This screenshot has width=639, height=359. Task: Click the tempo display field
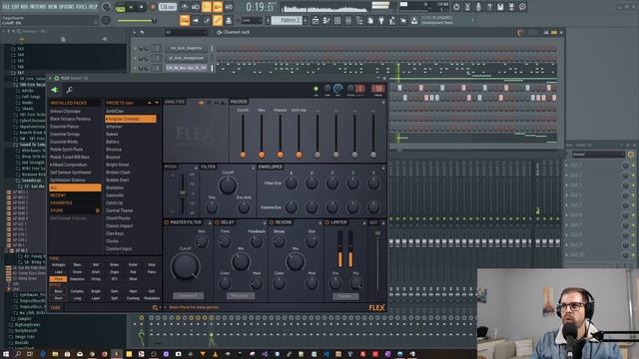point(167,7)
